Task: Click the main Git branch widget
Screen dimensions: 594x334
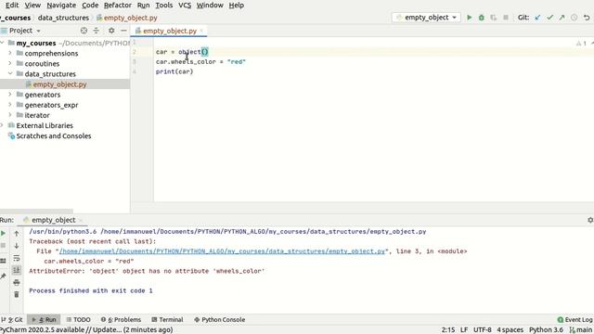Action: (581, 330)
